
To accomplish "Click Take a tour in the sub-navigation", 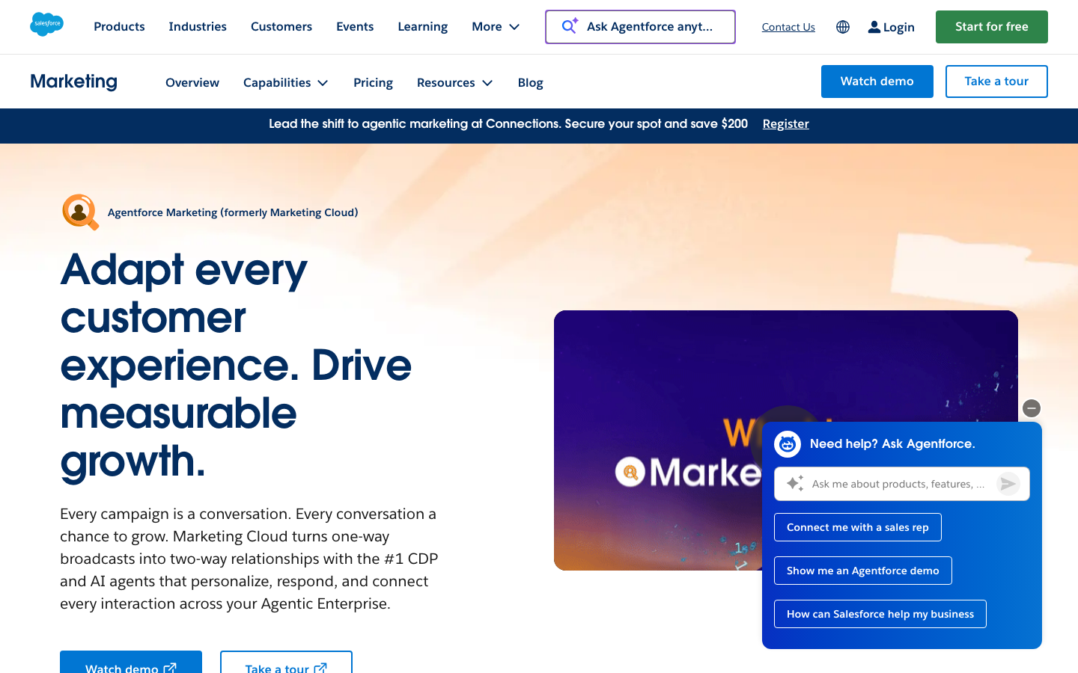I will click(x=996, y=82).
